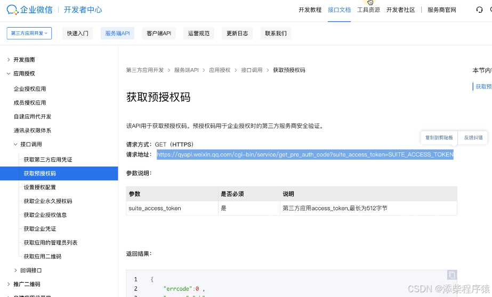Image resolution: width=492 pixels, height=297 pixels.
Task: Switch to 服务端API tab
Action: click(x=117, y=33)
